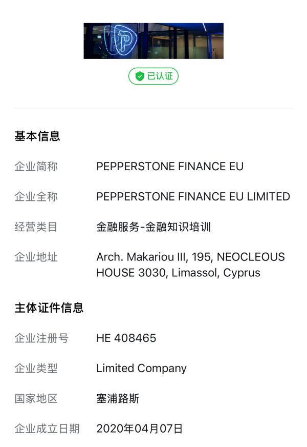Viewport: 307px width, 447px height.
Task: Select the Arch. Makariou III address text
Action: click(190, 265)
